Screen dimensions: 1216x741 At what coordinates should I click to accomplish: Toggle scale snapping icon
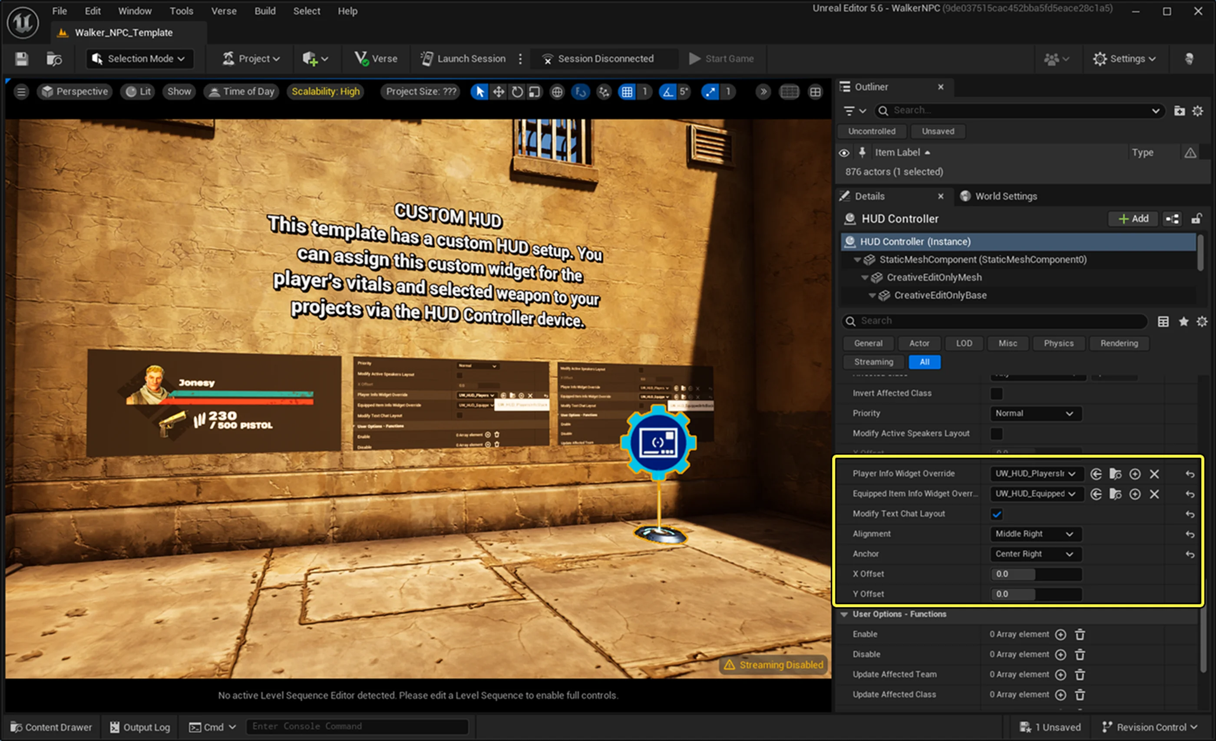(x=710, y=92)
